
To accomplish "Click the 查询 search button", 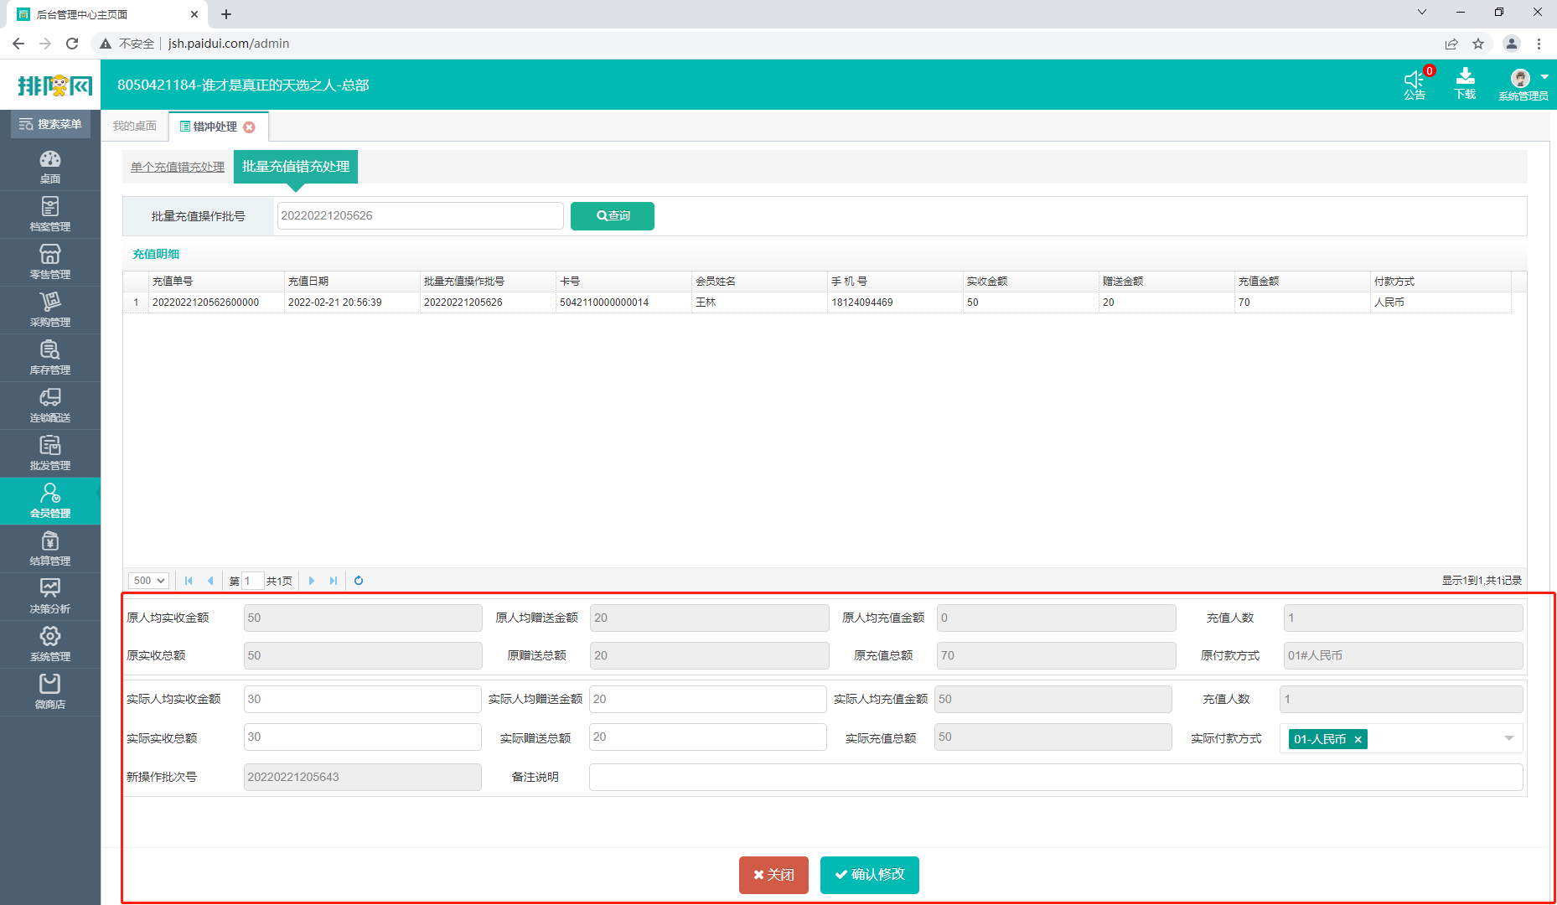I will coord(613,215).
